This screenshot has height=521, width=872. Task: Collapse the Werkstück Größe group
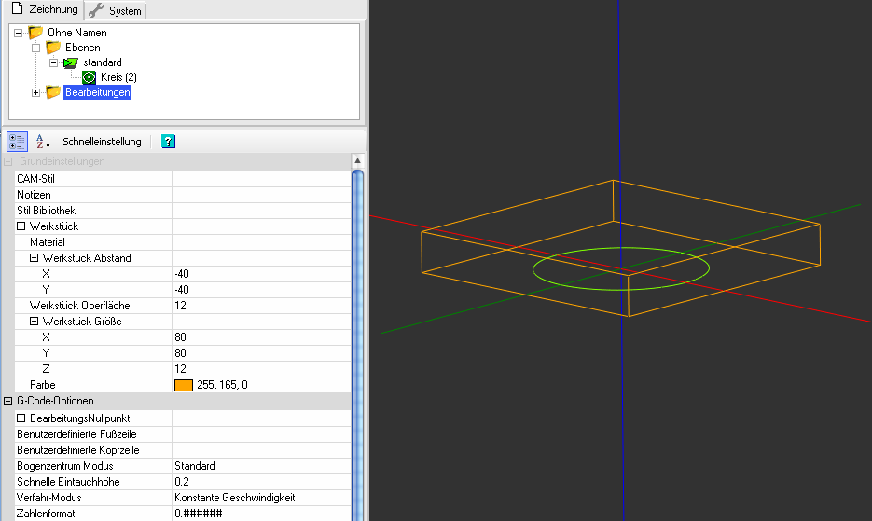click(x=35, y=322)
